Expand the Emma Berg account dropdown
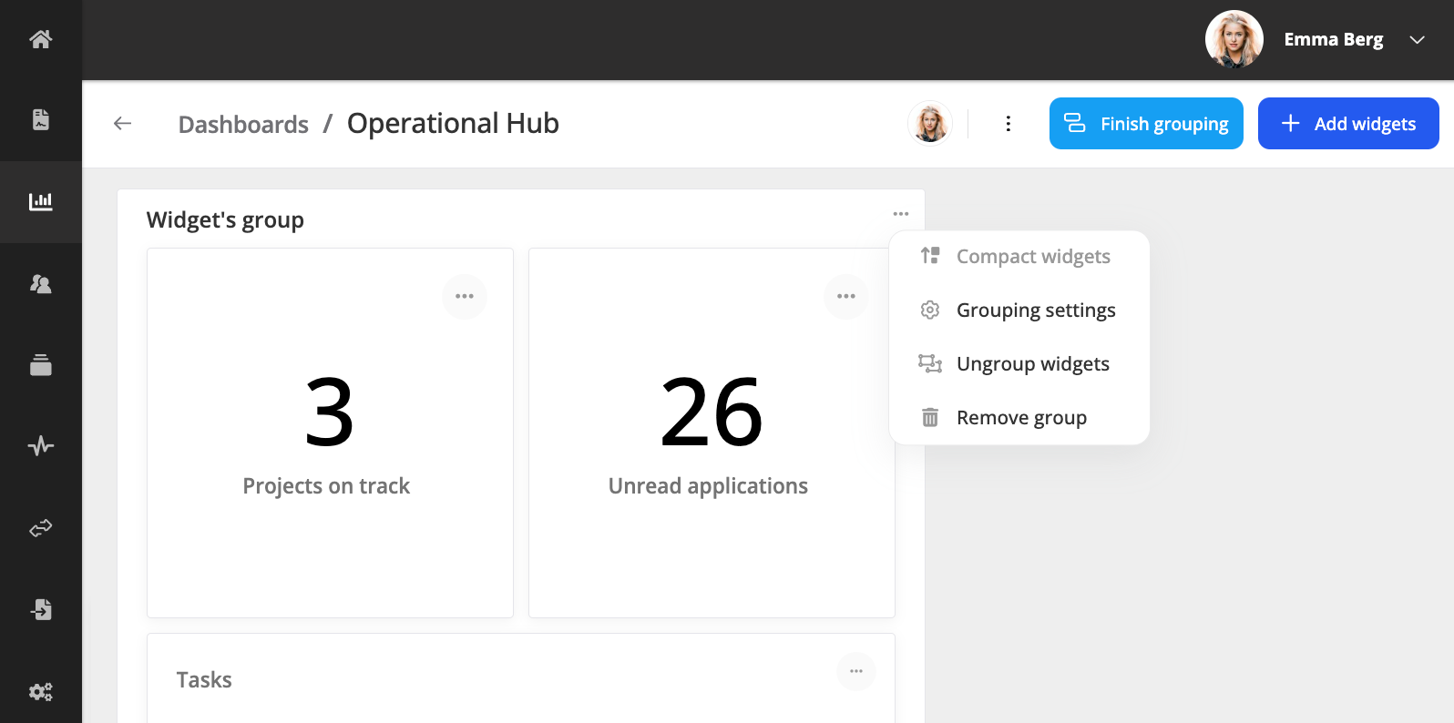1454x723 pixels. point(1417,39)
